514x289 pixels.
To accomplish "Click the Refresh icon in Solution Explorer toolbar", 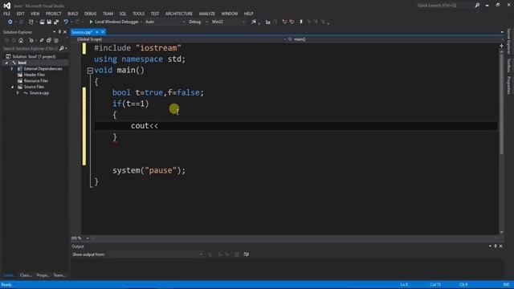I will point(41,40).
